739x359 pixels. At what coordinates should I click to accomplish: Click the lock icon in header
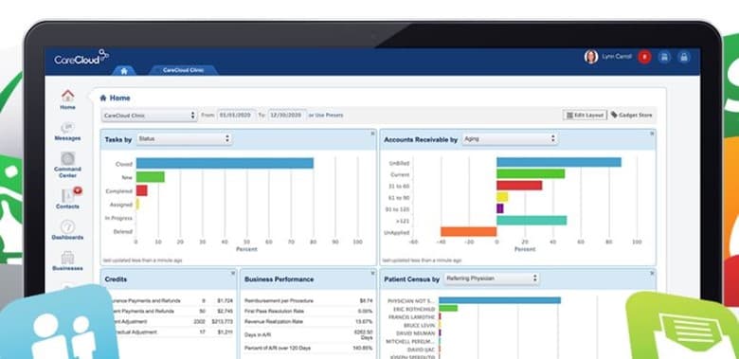click(x=684, y=58)
